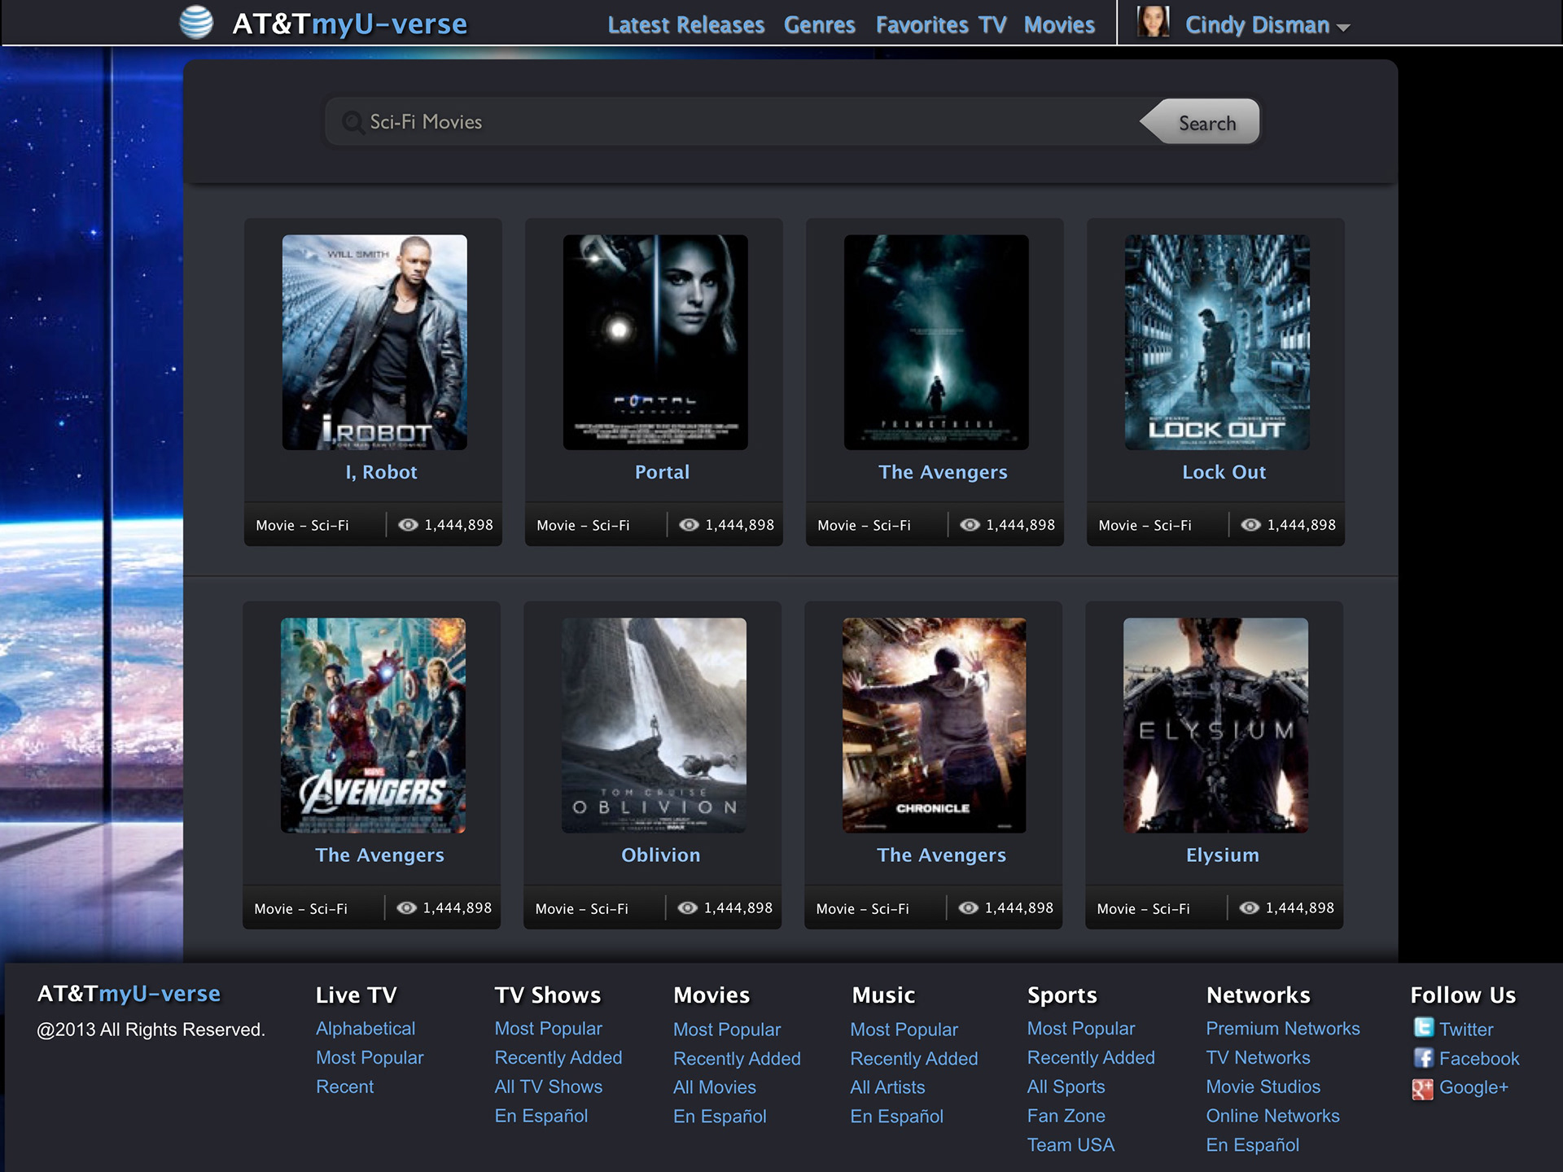1563x1172 pixels.
Task: Go to Favorites in top navigation
Action: coord(922,25)
